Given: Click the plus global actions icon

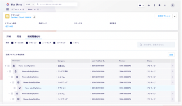Looking at the screenshot, I should (x=149, y=5).
